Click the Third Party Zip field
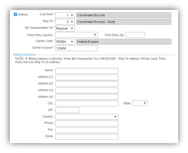This screenshot has width=188, height=153. pyautogui.click(x=135, y=35)
